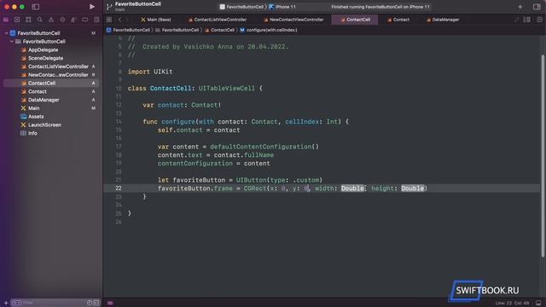Click the height Double placeholder
546x307 pixels.
pyautogui.click(x=413, y=188)
